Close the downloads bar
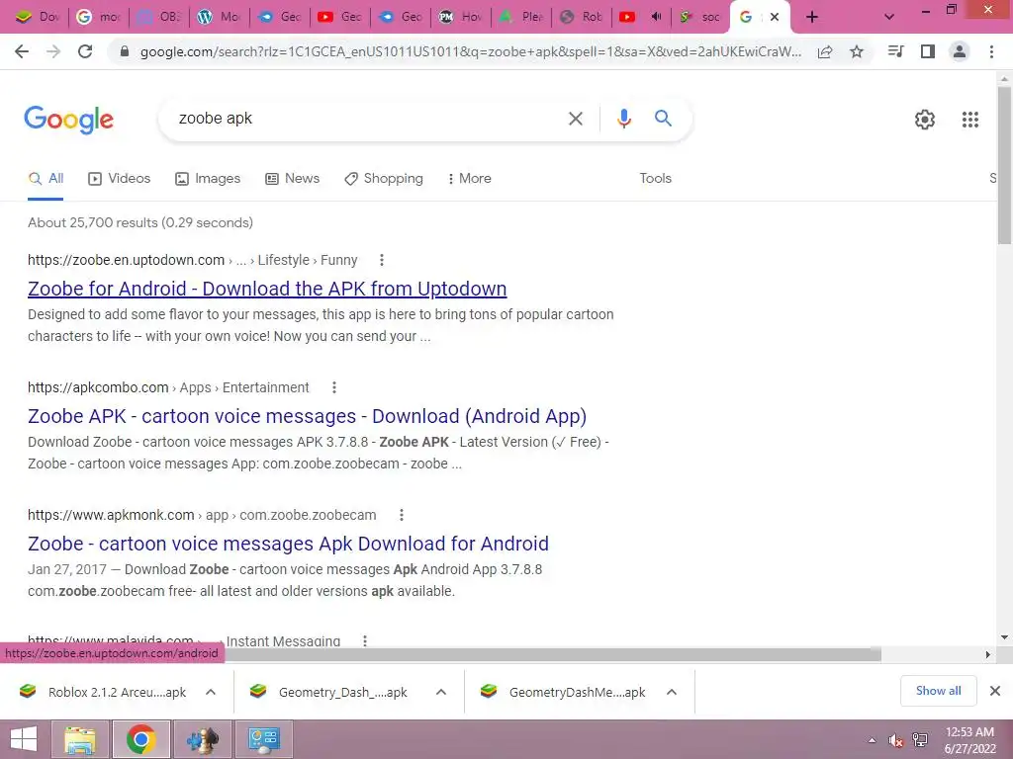 pyautogui.click(x=995, y=691)
